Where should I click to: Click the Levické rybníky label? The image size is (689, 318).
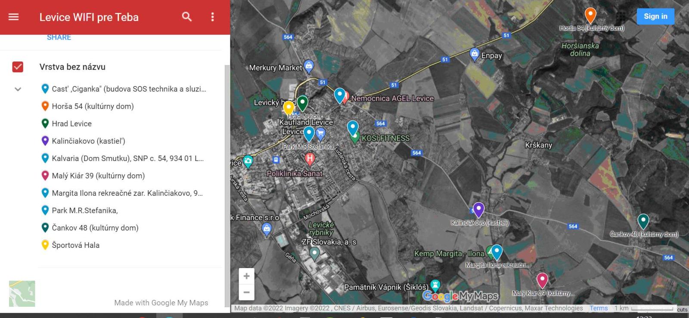[321, 228]
